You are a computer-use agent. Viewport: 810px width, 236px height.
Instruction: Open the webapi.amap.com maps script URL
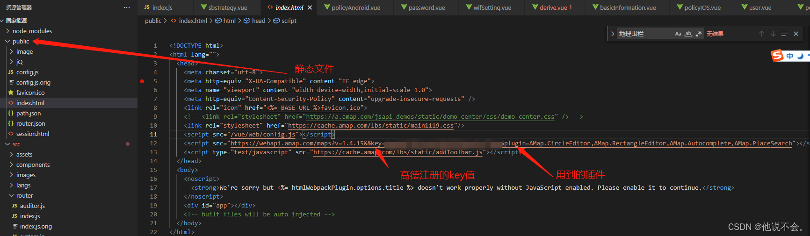512,143
